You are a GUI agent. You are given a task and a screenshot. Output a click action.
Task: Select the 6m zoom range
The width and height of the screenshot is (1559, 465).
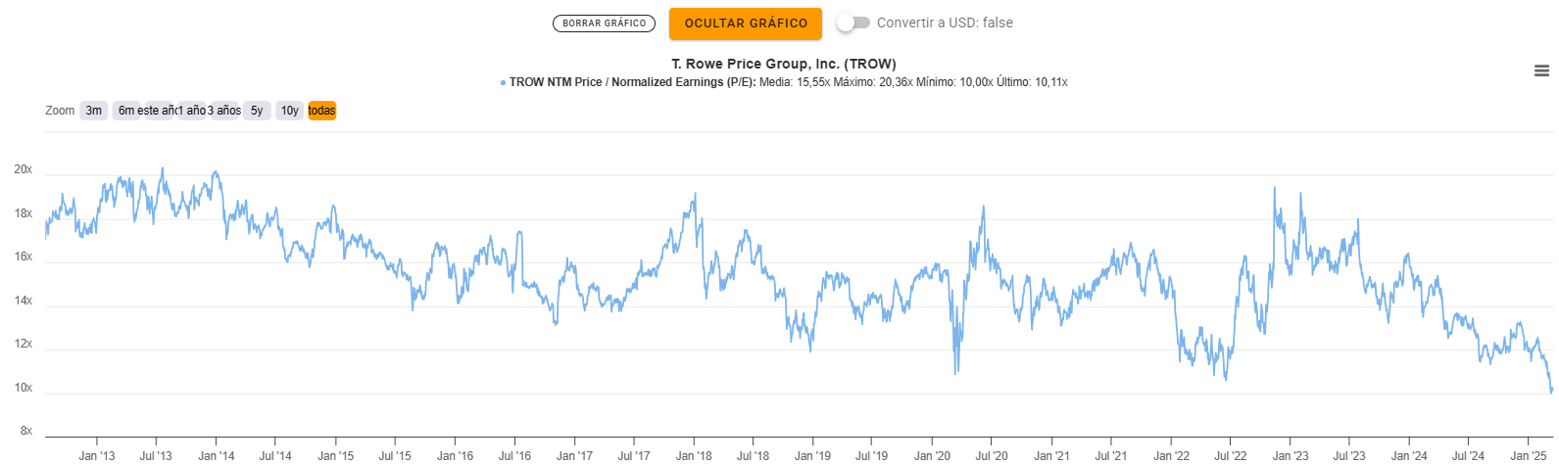click(x=125, y=111)
